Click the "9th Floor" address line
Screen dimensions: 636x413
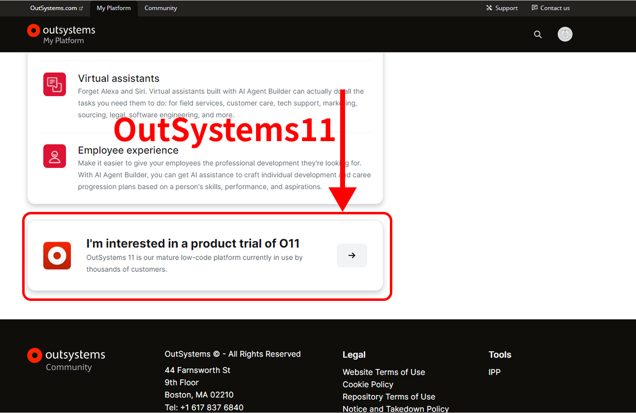point(182,383)
